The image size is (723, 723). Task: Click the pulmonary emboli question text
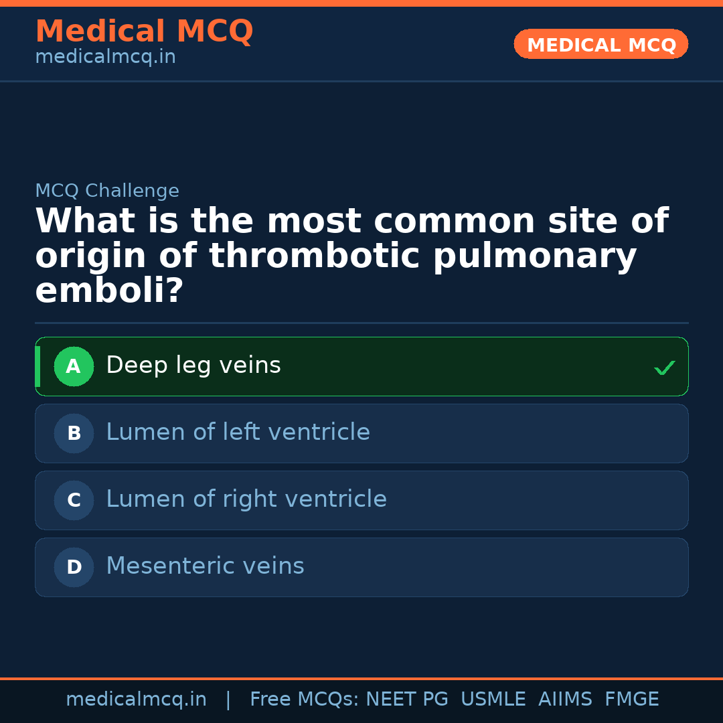[351, 256]
